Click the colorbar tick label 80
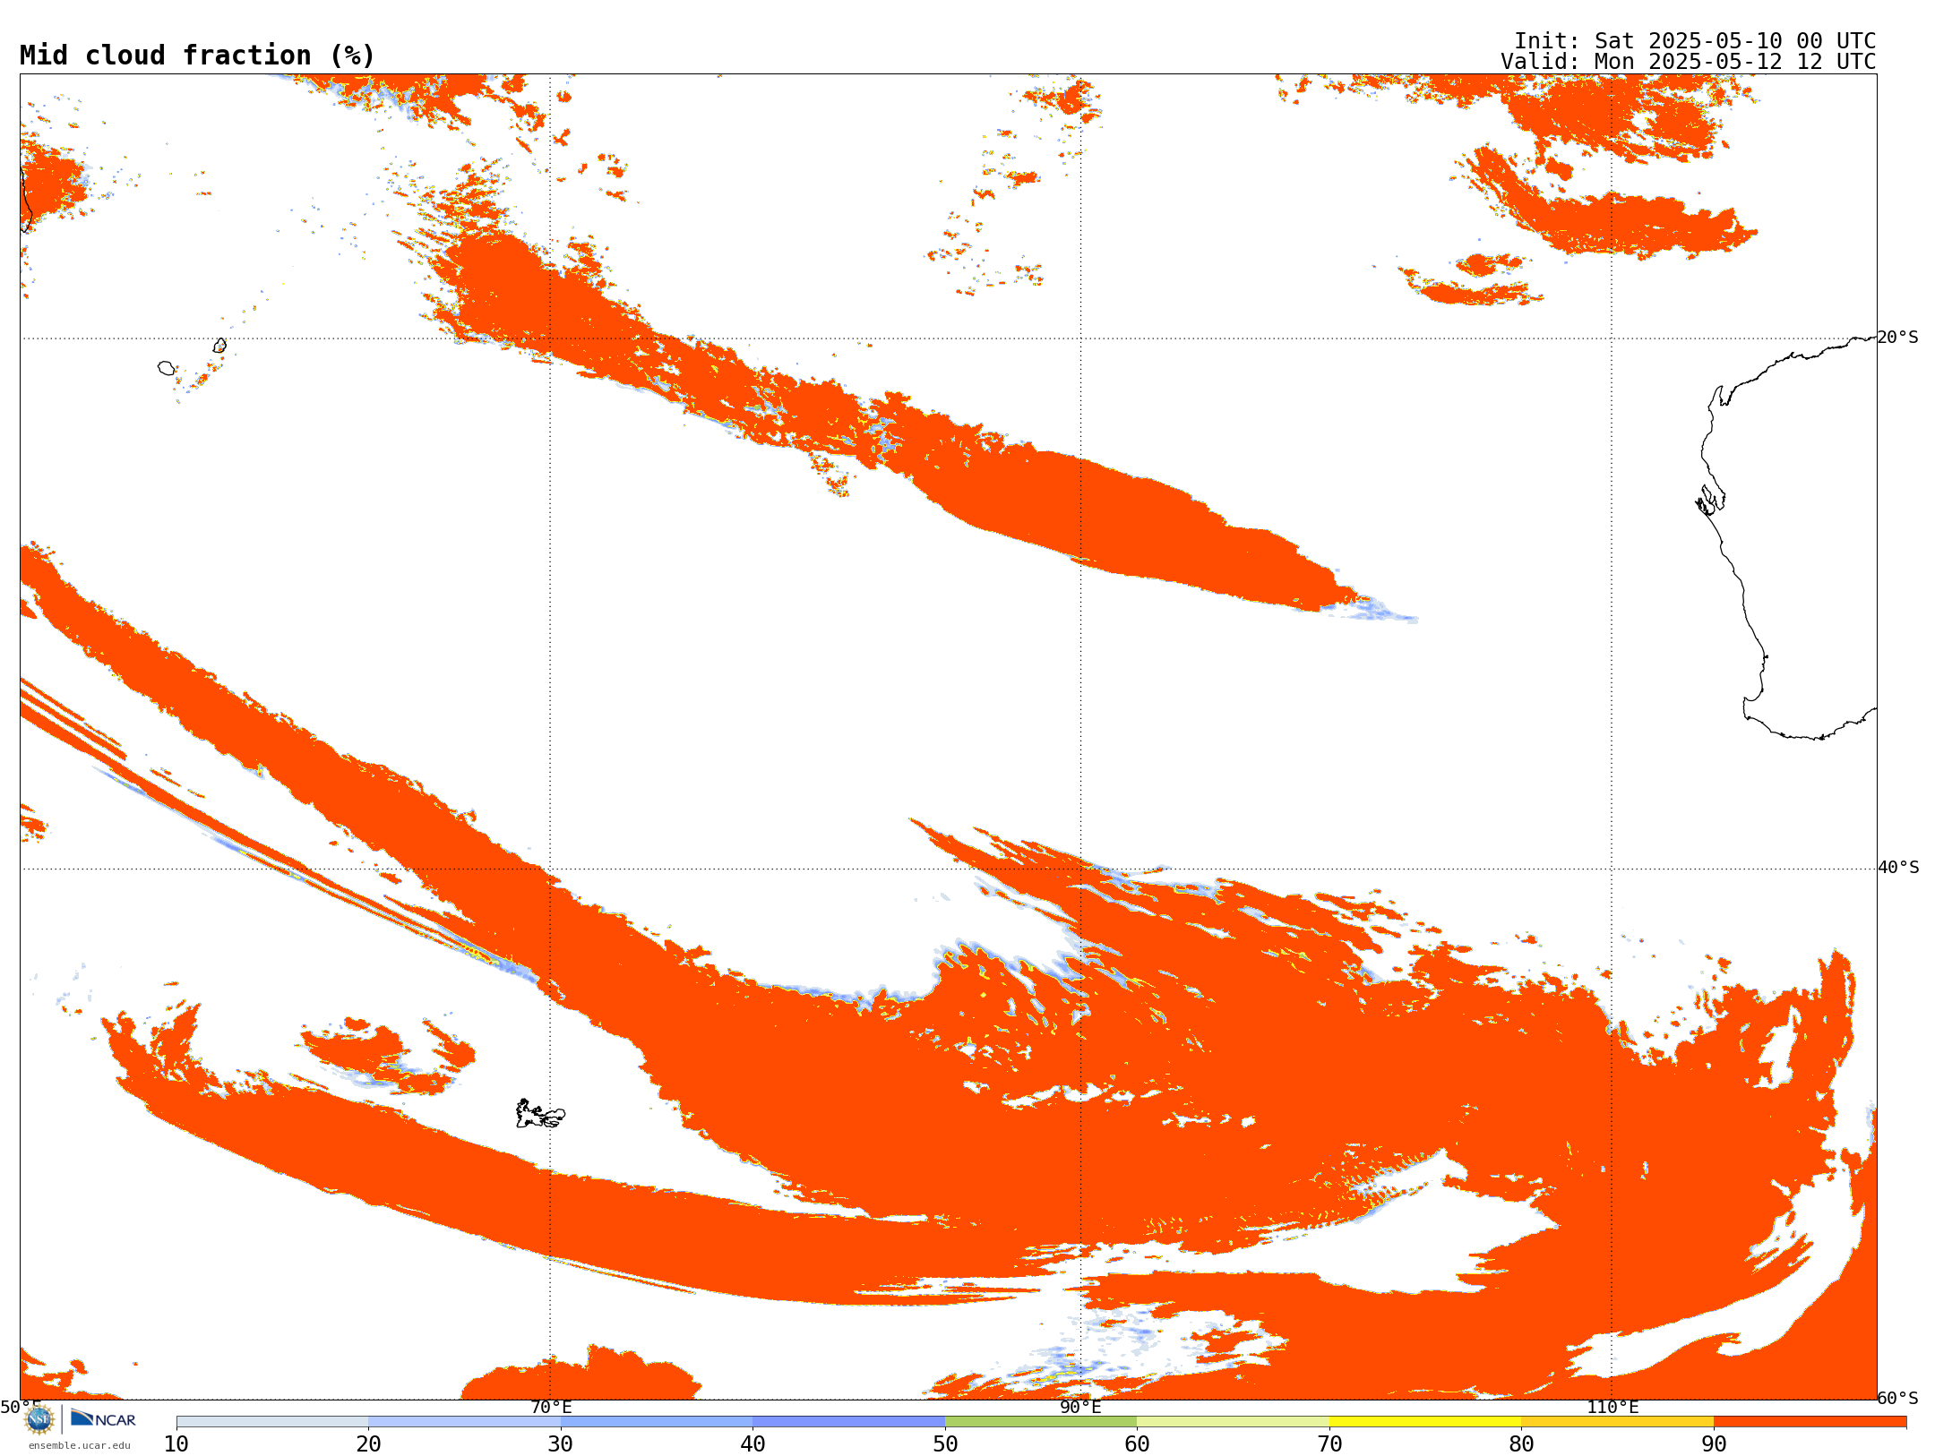 coord(1521,1444)
